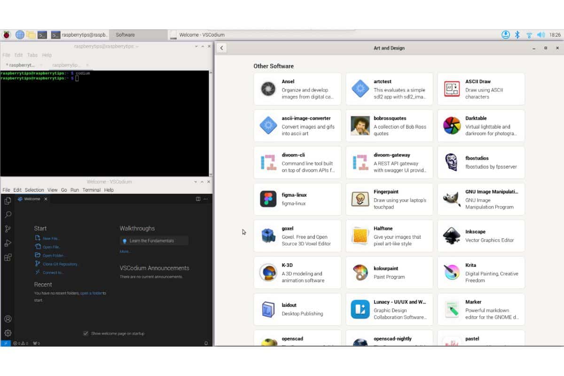Click the Accounts icon in VSCodium
Screen dimensions: 564x376
tap(7, 319)
